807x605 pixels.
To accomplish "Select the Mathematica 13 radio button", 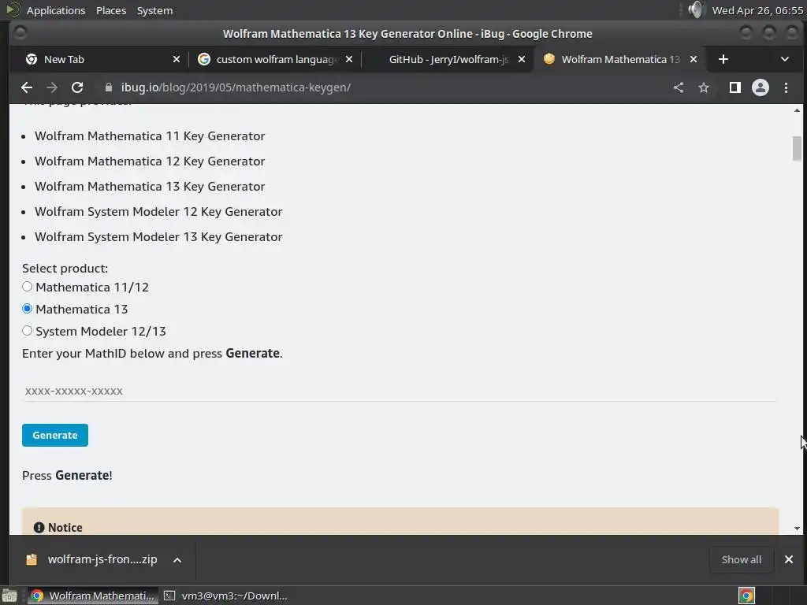I will coord(28,309).
